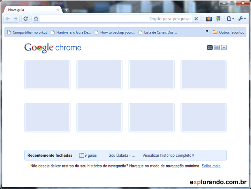Viewport: 251px width, 189px height.
Task: Open Hardware, o Guia De... bookmark
Action: click(71, 32)
